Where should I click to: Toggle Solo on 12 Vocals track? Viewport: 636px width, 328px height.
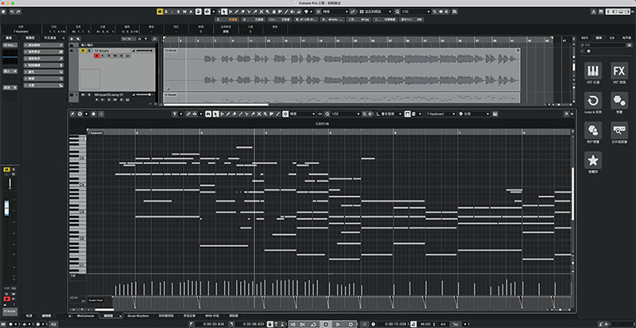(89, 51)
